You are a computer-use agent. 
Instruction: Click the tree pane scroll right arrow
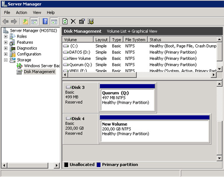click(x=56, y=165)
